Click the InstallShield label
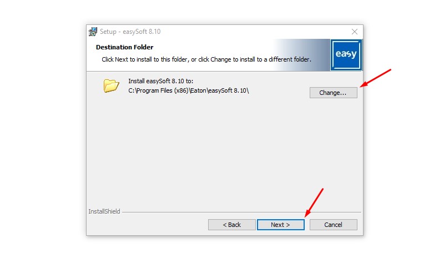Screen dimensions: 444x258 pyautogui.click(x=104, y=211)
